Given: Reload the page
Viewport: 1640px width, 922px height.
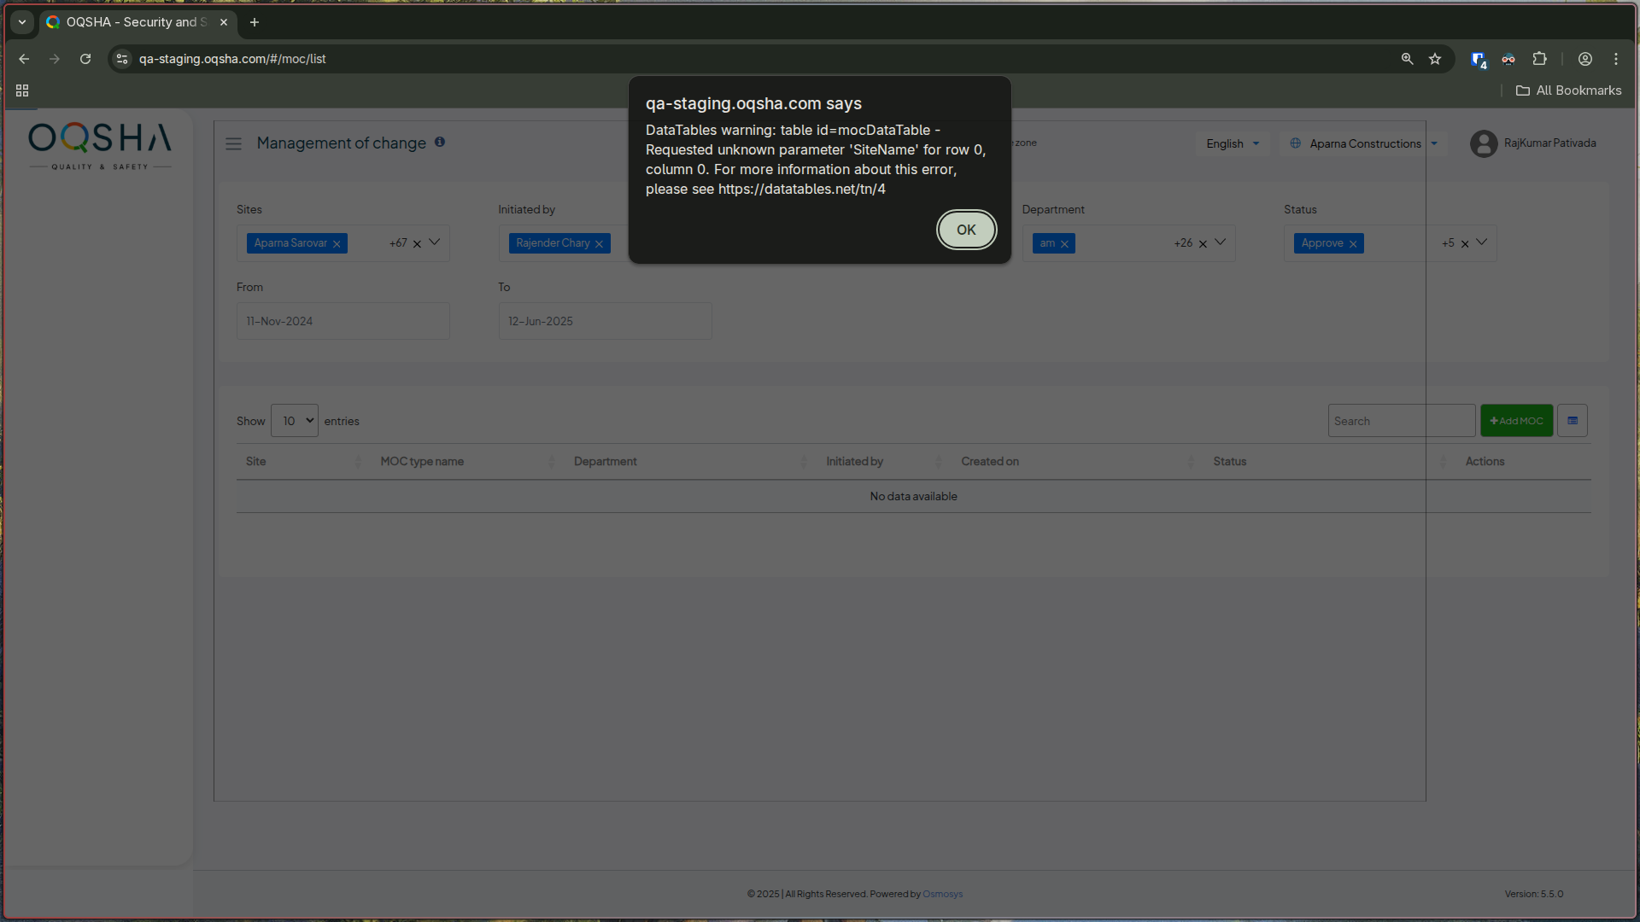Looking at the screenshot, I should pyautogui.click(x=85, y=59).
